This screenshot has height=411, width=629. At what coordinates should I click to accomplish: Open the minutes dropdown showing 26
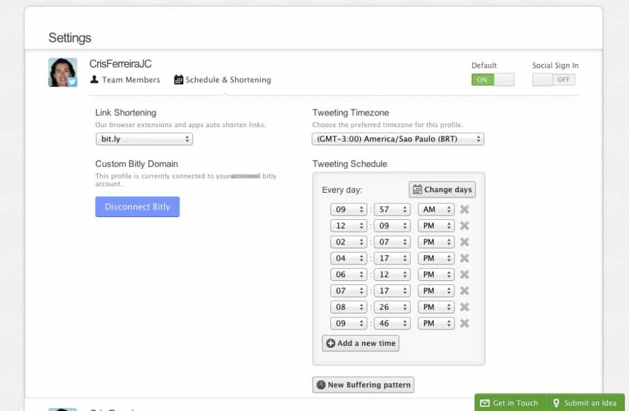point(392,307)
